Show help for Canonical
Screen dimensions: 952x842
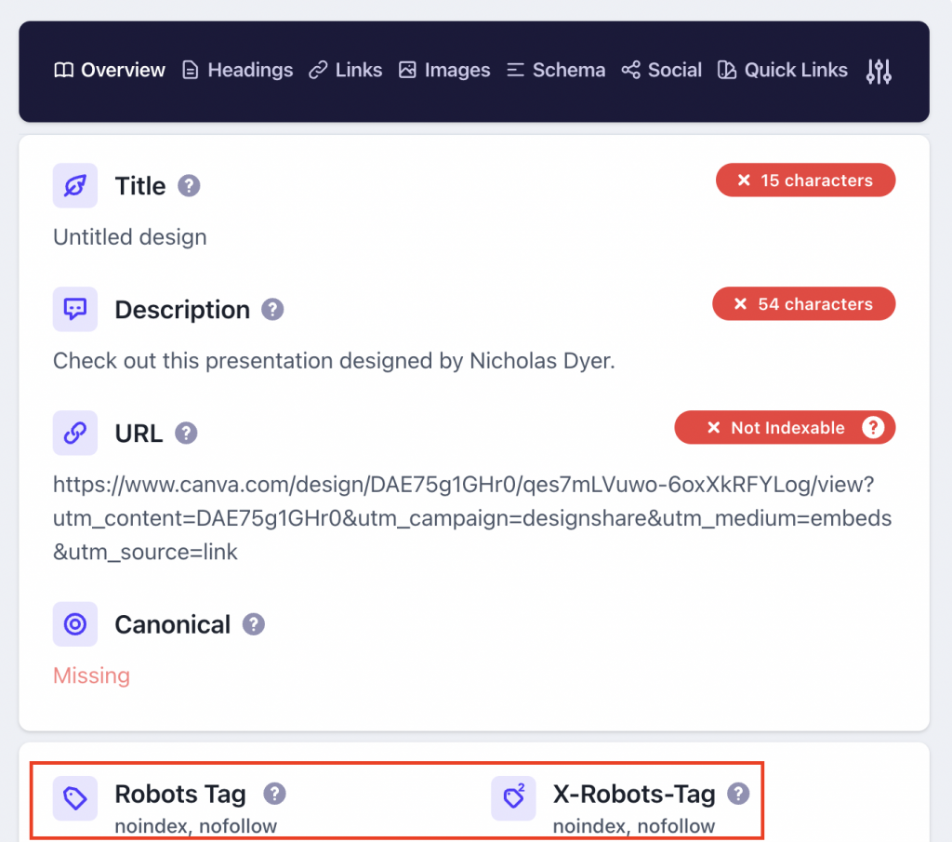(254, 624)
